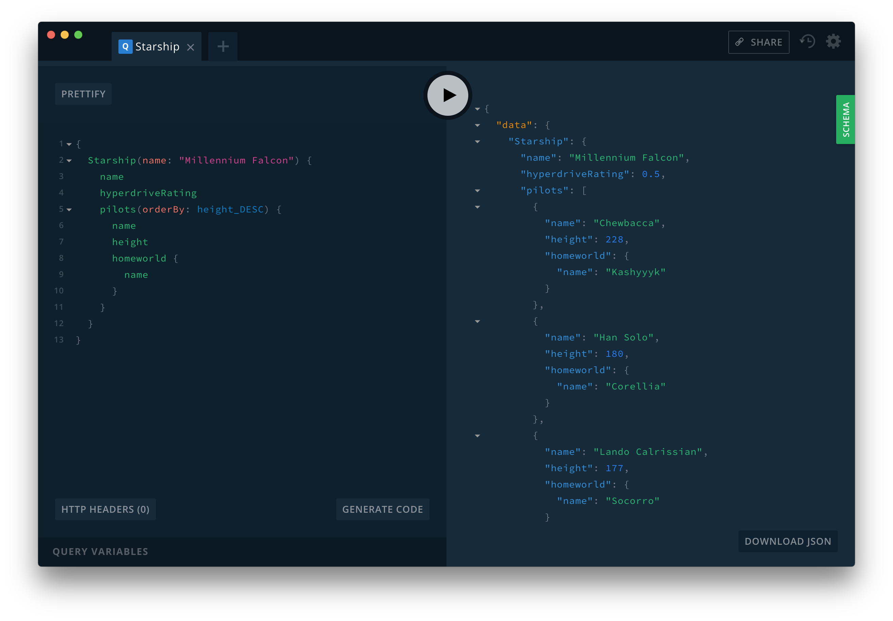Run the query with the play button
This screenshot has width=893, height=621.
448,95
